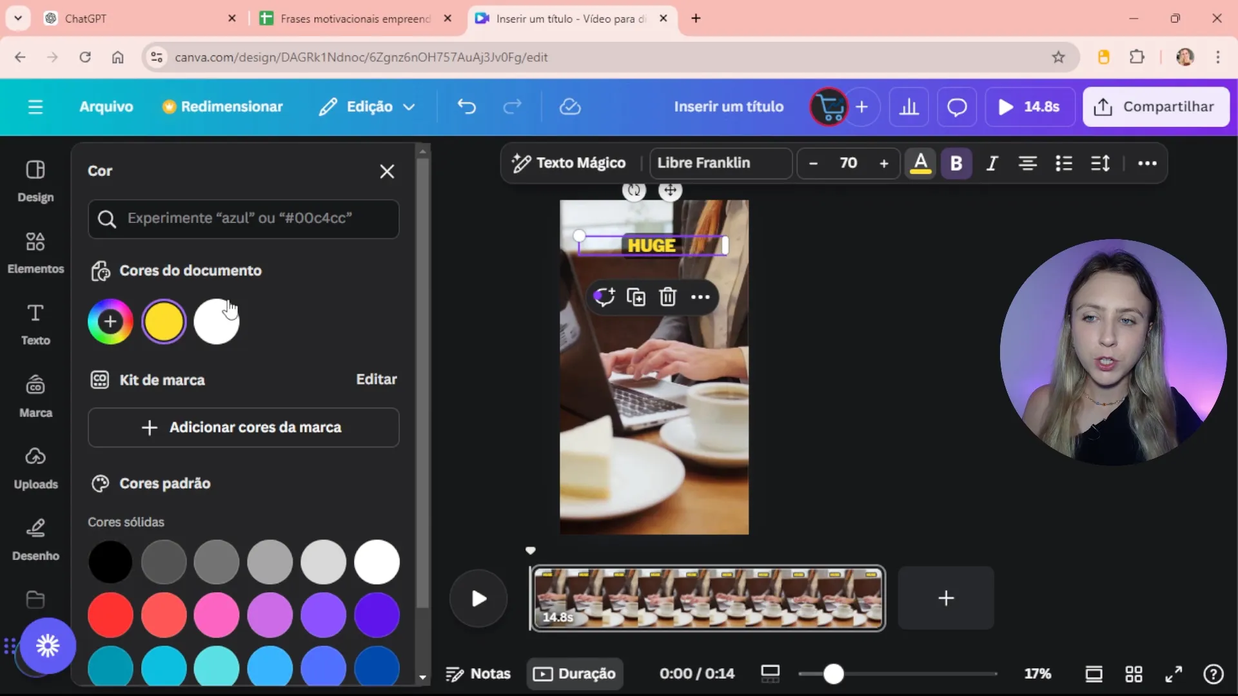1238x696 pixels.
Task: Toggle italic text formatting
Action: click(992, 164)
